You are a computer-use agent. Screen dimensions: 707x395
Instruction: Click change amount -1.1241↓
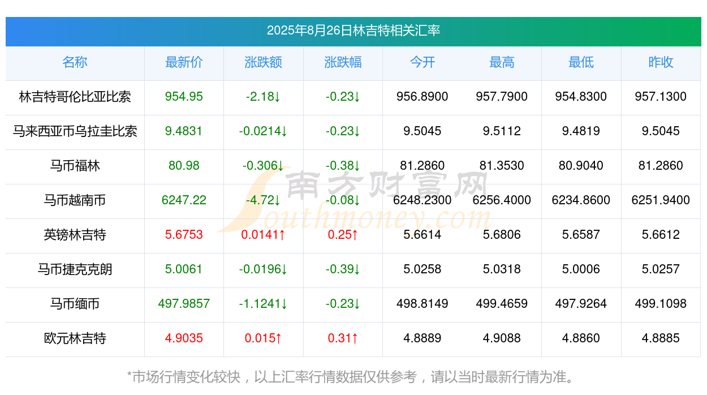(263, 304)
